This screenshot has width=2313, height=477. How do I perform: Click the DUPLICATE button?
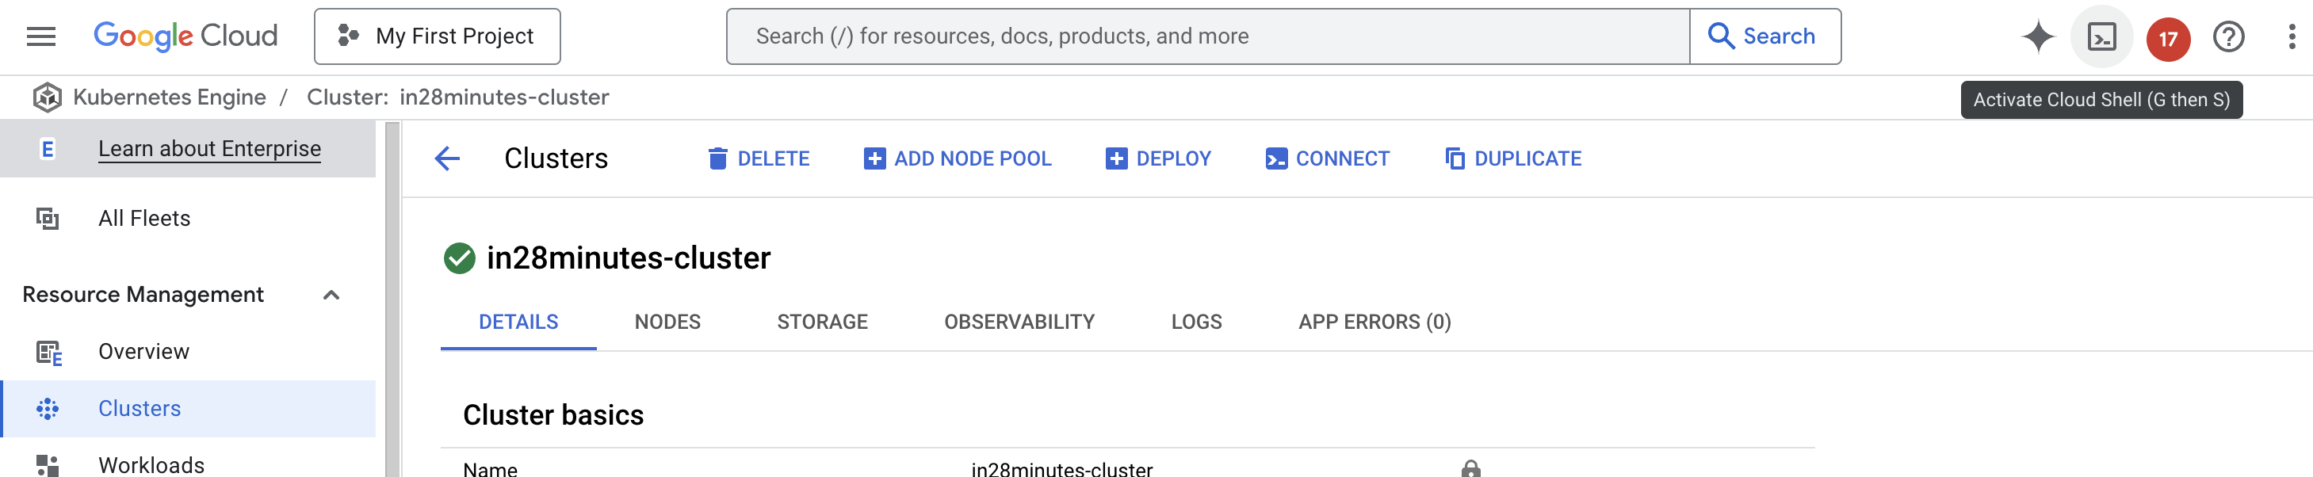(x=1513, y=159)
